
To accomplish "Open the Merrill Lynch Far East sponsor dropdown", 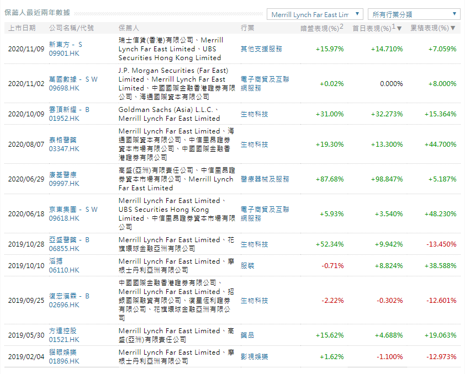I will coord(315,14).
